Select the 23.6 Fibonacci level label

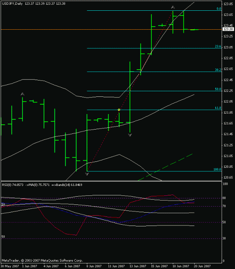tap(218, 46)
